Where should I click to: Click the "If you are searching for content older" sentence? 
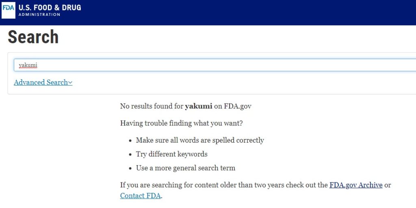pyautogui.click(x=223, y=185)
